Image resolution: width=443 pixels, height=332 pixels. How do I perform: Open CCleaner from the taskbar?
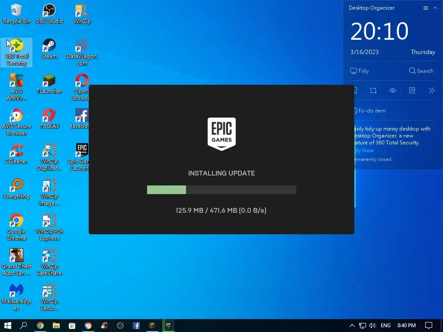(104, 326)
